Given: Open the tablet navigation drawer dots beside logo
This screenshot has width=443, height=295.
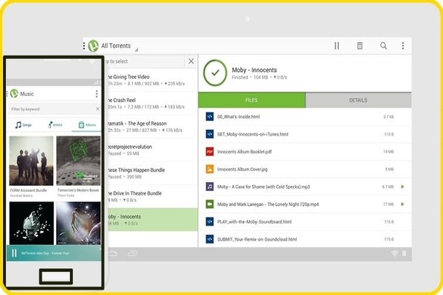Looking at the screenshot, I should pos(84,46).
